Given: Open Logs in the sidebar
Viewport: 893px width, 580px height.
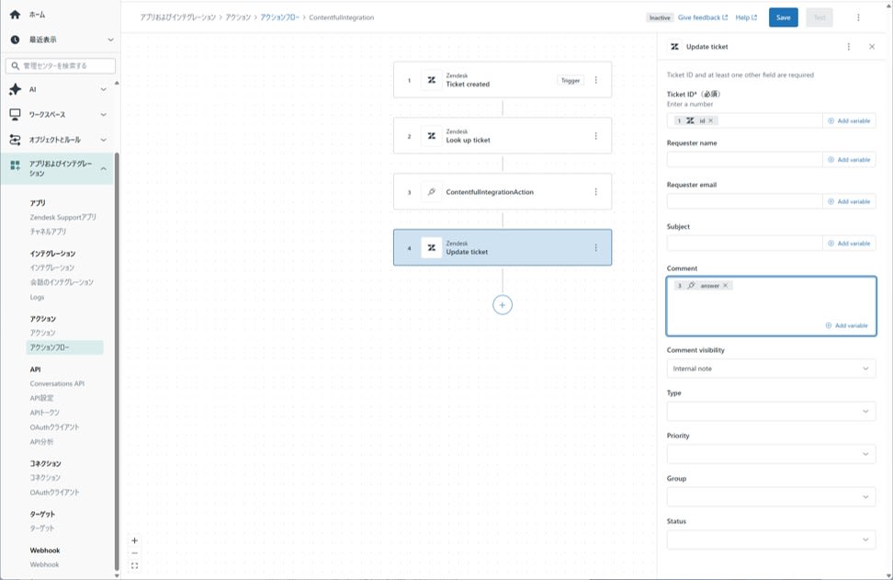Looking at the screenshot, I should 37,298.
